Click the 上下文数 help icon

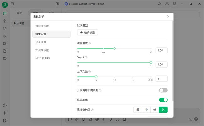tap(89, 72)
